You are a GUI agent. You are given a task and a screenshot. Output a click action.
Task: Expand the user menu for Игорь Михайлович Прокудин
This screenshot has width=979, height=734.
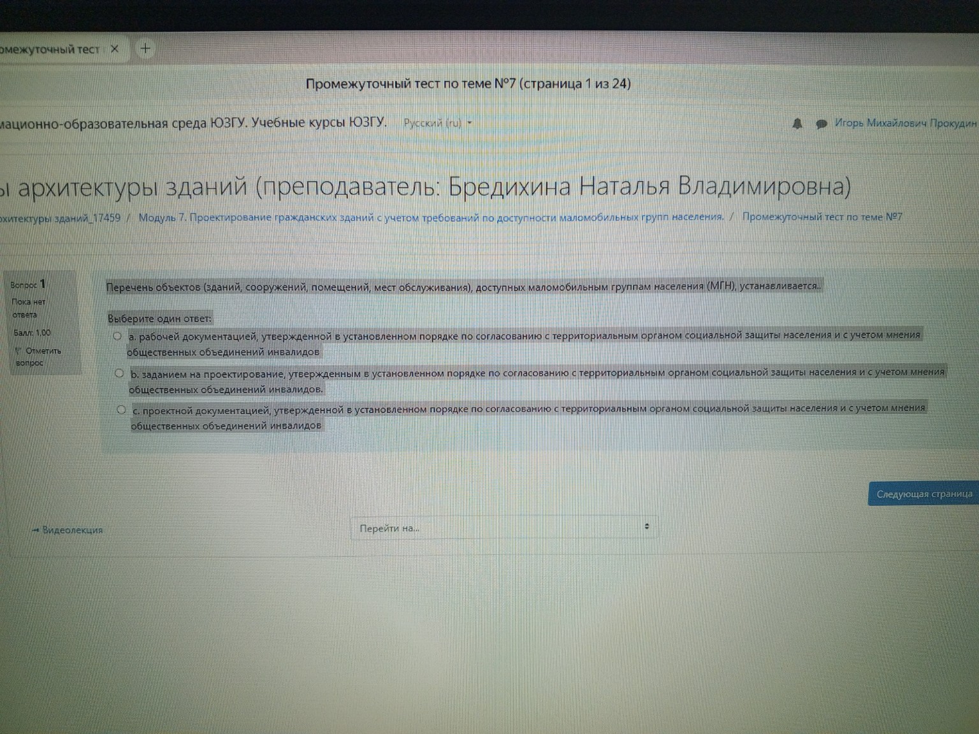pos(905,124)
